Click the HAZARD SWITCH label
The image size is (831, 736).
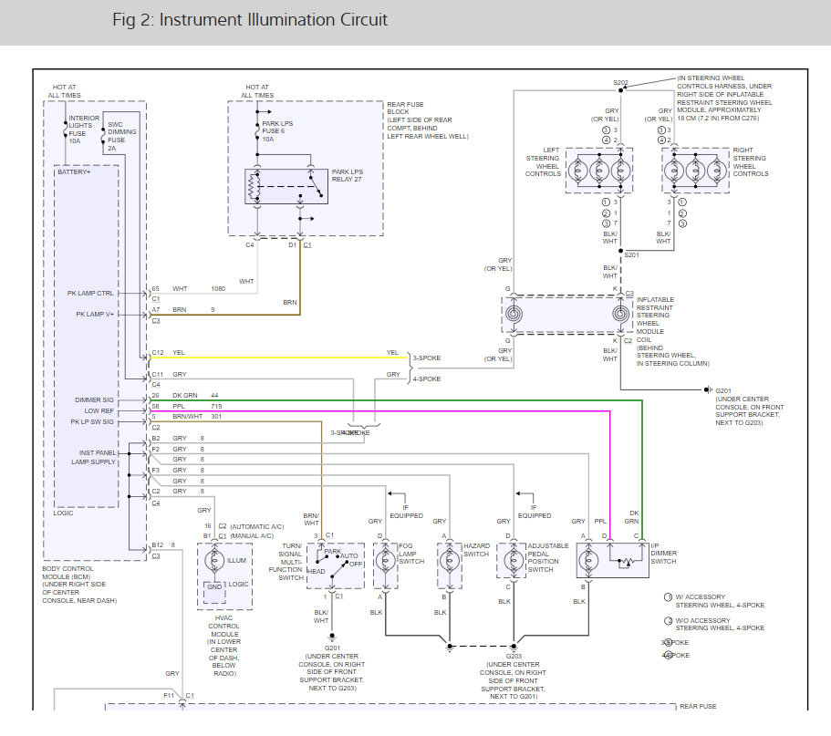[476, 550]
